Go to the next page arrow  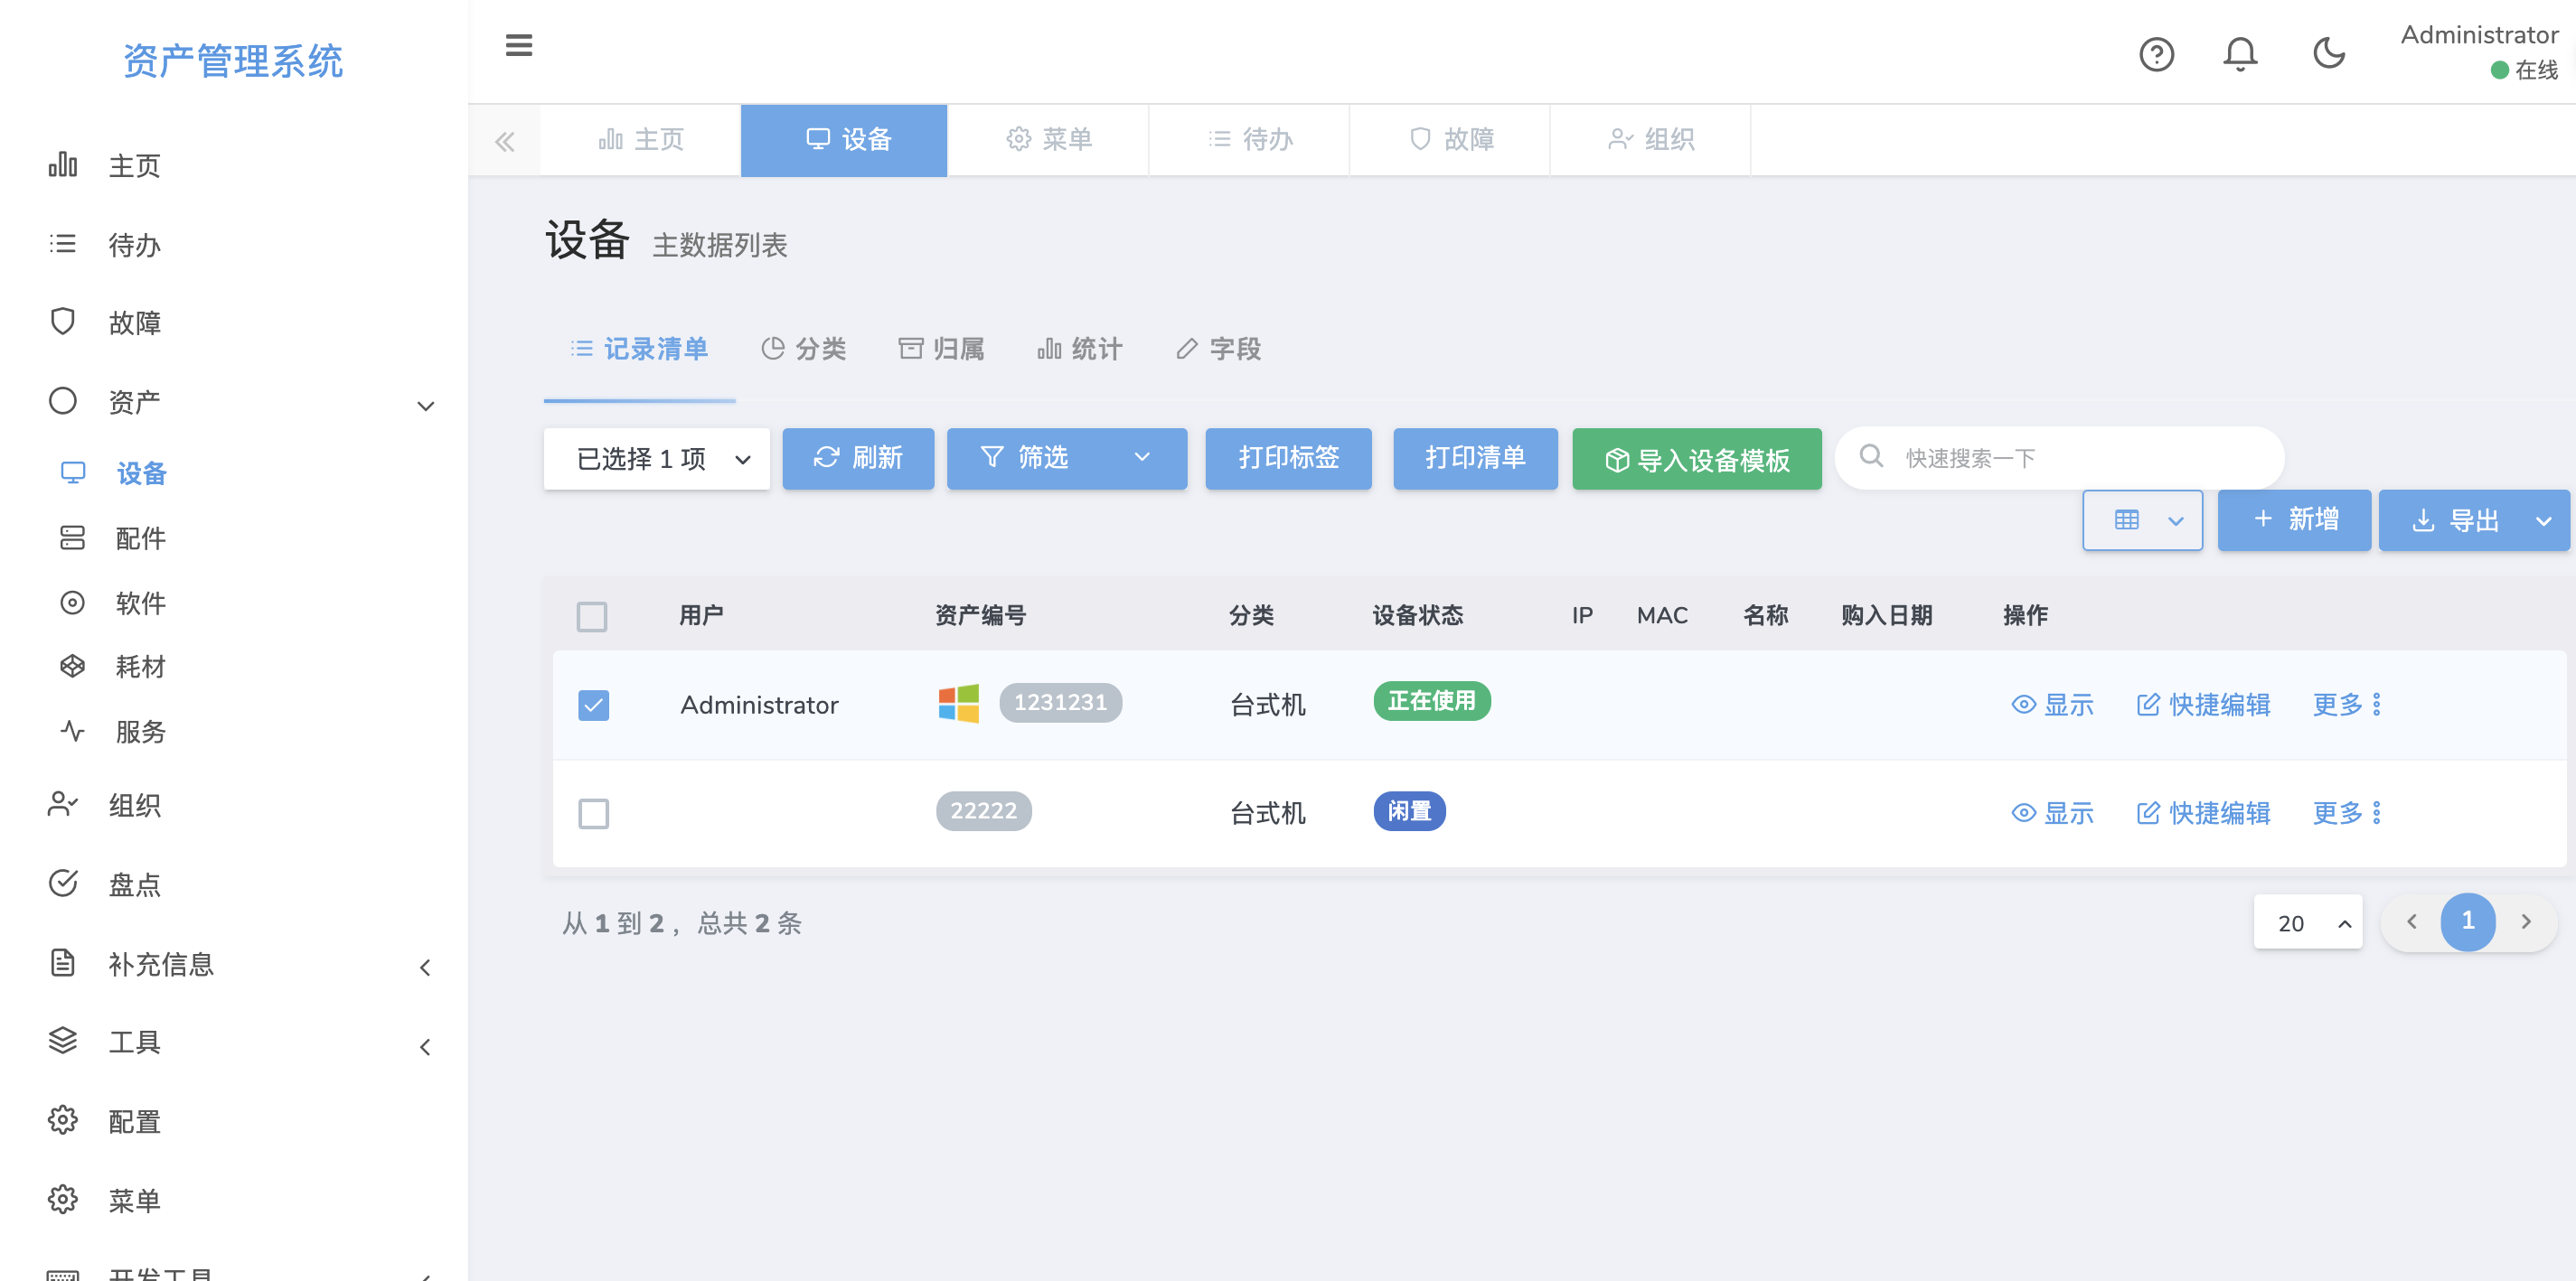tap(2526, 921)
